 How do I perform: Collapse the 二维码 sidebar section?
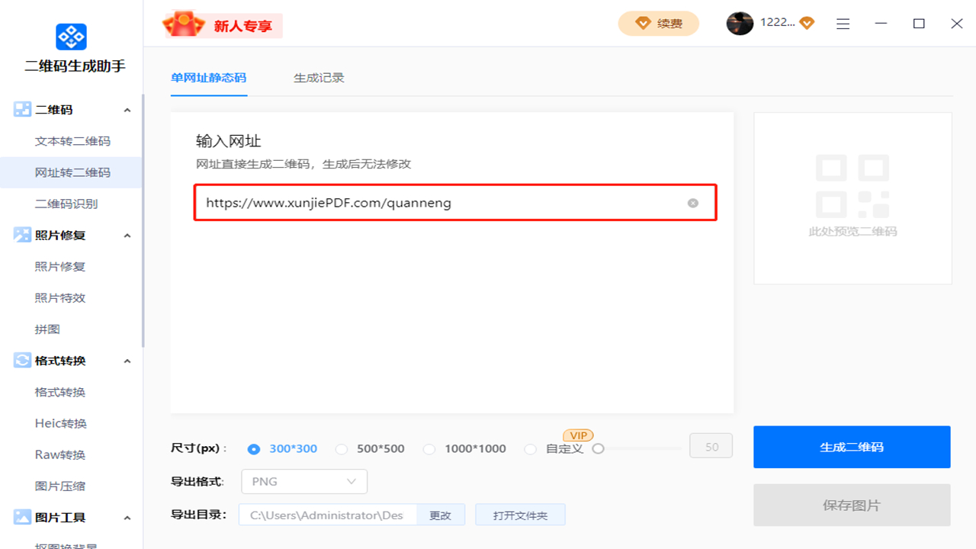(x=127, y=109)
